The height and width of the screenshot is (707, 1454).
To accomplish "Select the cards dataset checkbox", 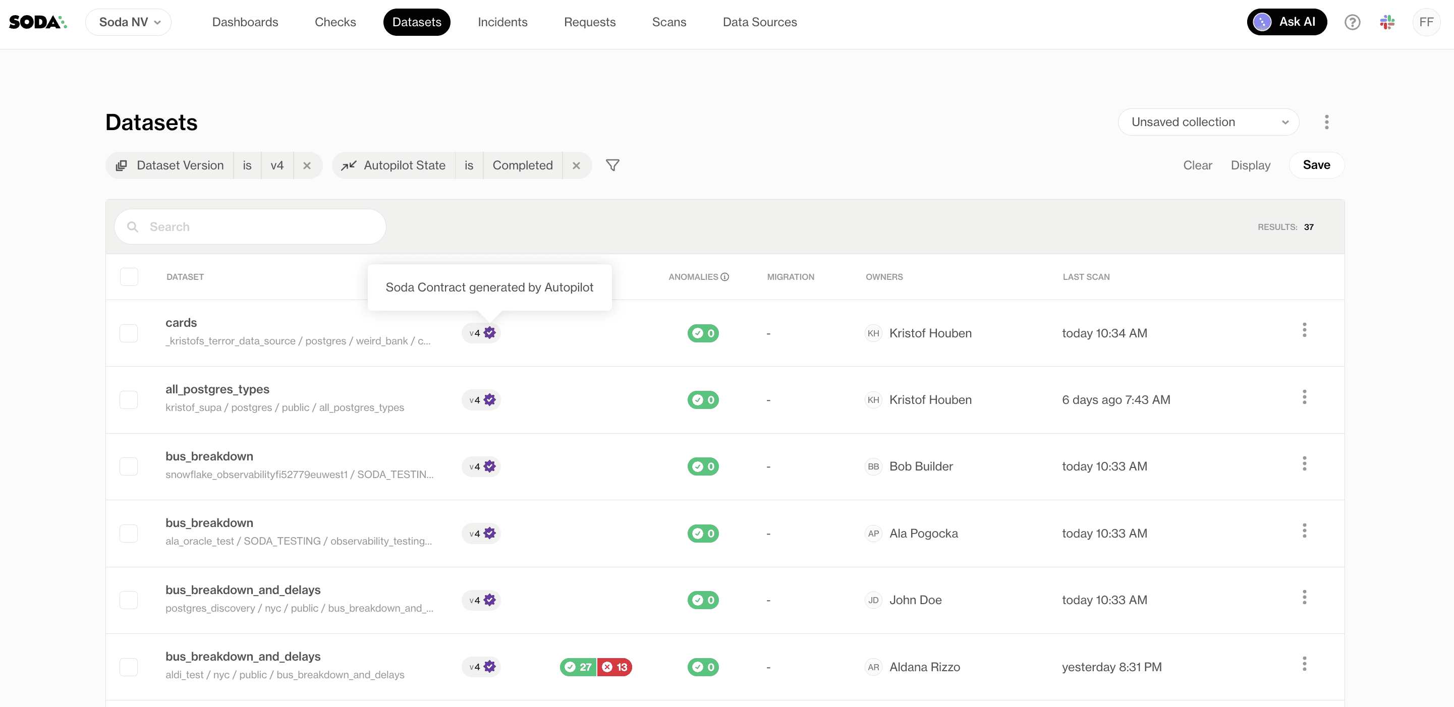I will pyautogui.click(x=129, y=333).
